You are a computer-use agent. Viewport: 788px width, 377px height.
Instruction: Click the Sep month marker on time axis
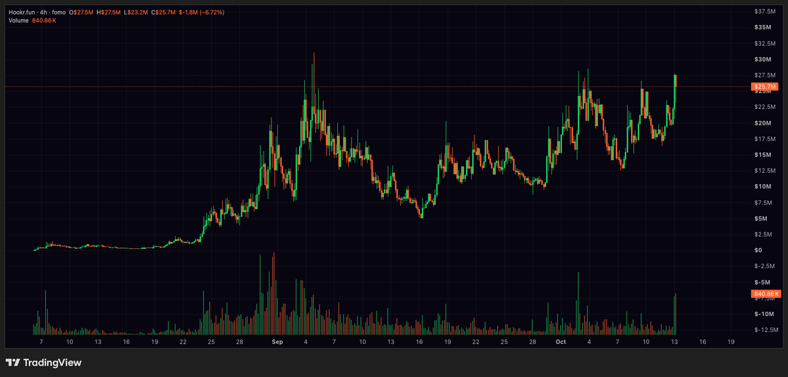277,342
